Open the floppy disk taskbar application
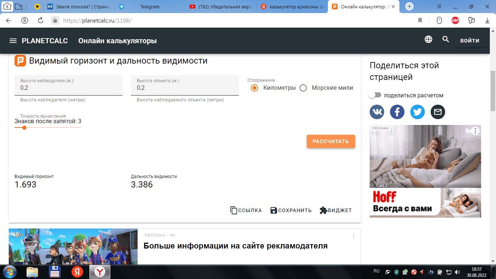The width and height of the screenshot is (496, 279). click(x=55, y=272)
